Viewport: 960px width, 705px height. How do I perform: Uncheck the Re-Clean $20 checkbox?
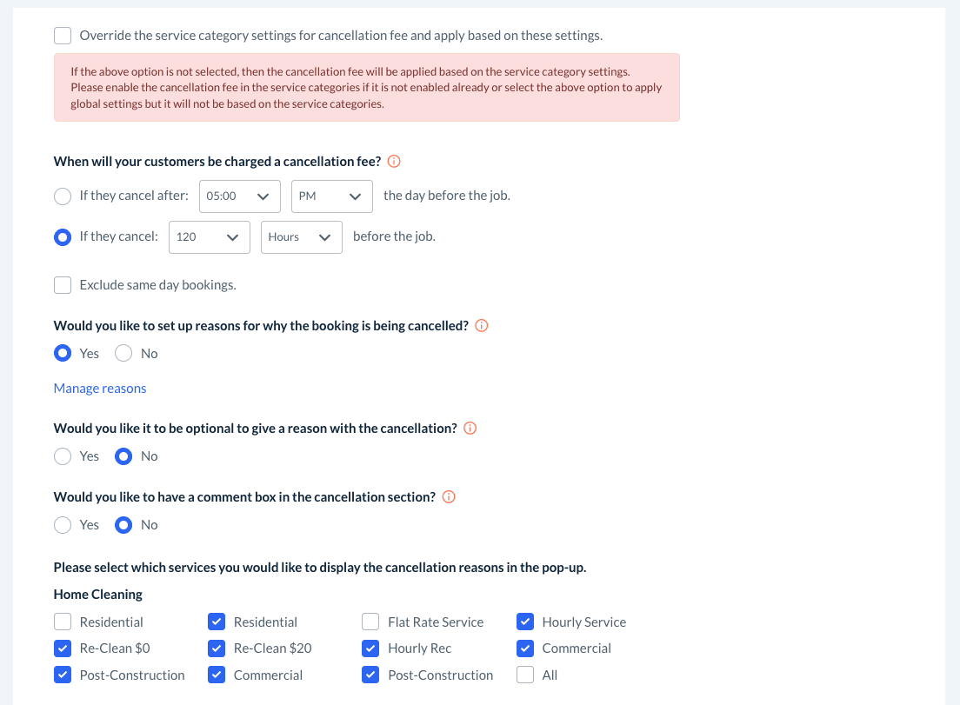pyautogui.click(x=217, y=648)
